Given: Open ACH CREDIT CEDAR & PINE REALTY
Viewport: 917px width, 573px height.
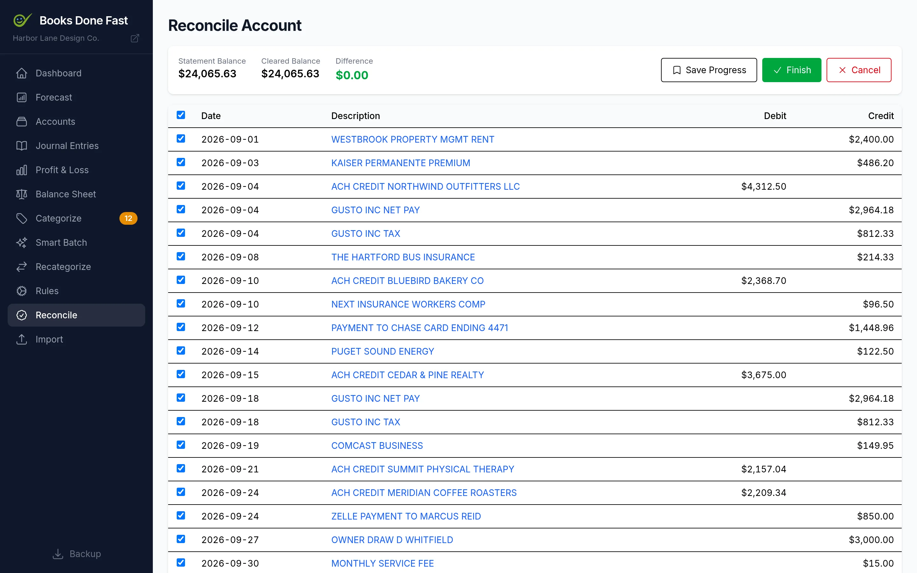Looking at the screenshot, I should (408, 375).
